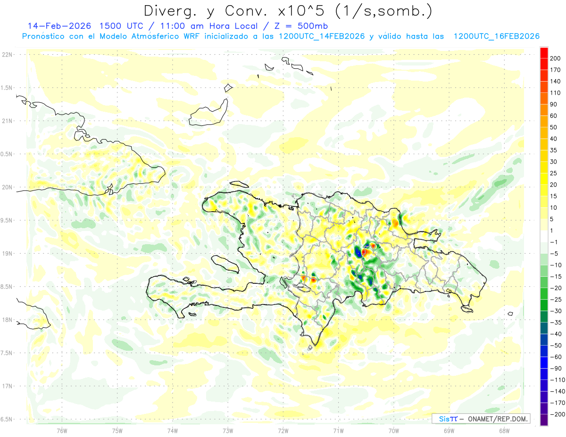
Task: Select the positive 170 colorbar value
Action: 555,70
